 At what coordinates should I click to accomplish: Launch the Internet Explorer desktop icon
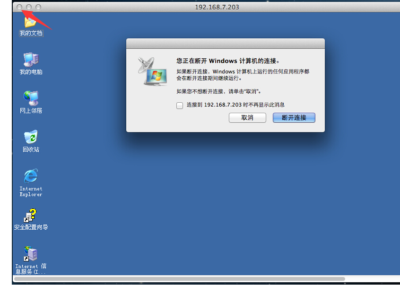point(31,176)
